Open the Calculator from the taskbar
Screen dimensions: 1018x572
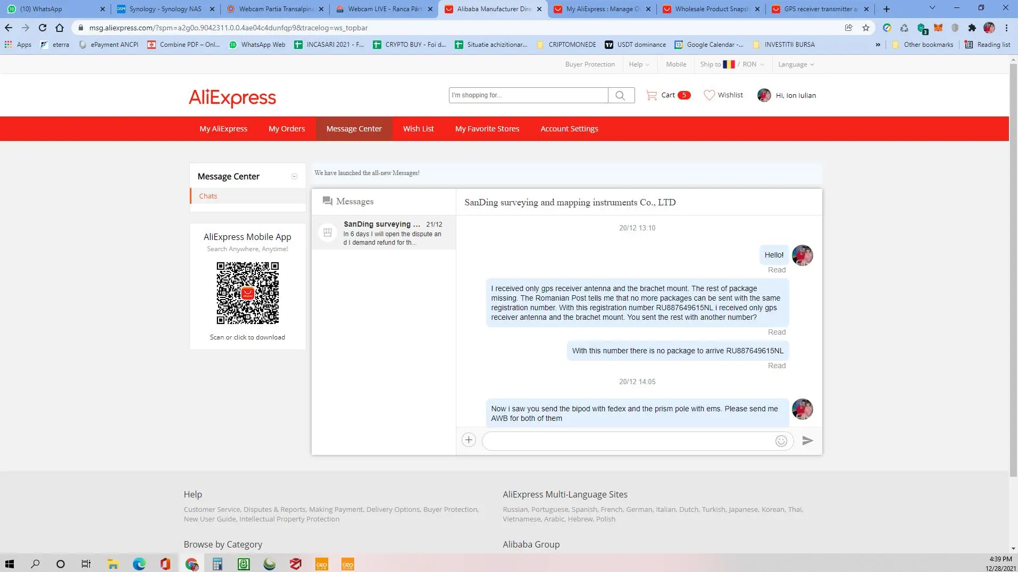217,564
